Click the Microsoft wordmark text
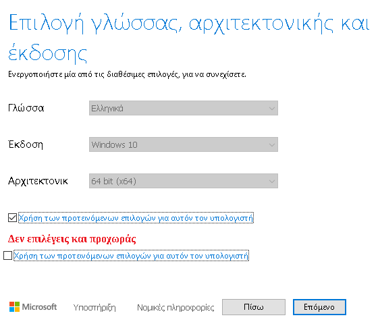The height and width of the screenshot is (326, 378). (x=39, y=306)
